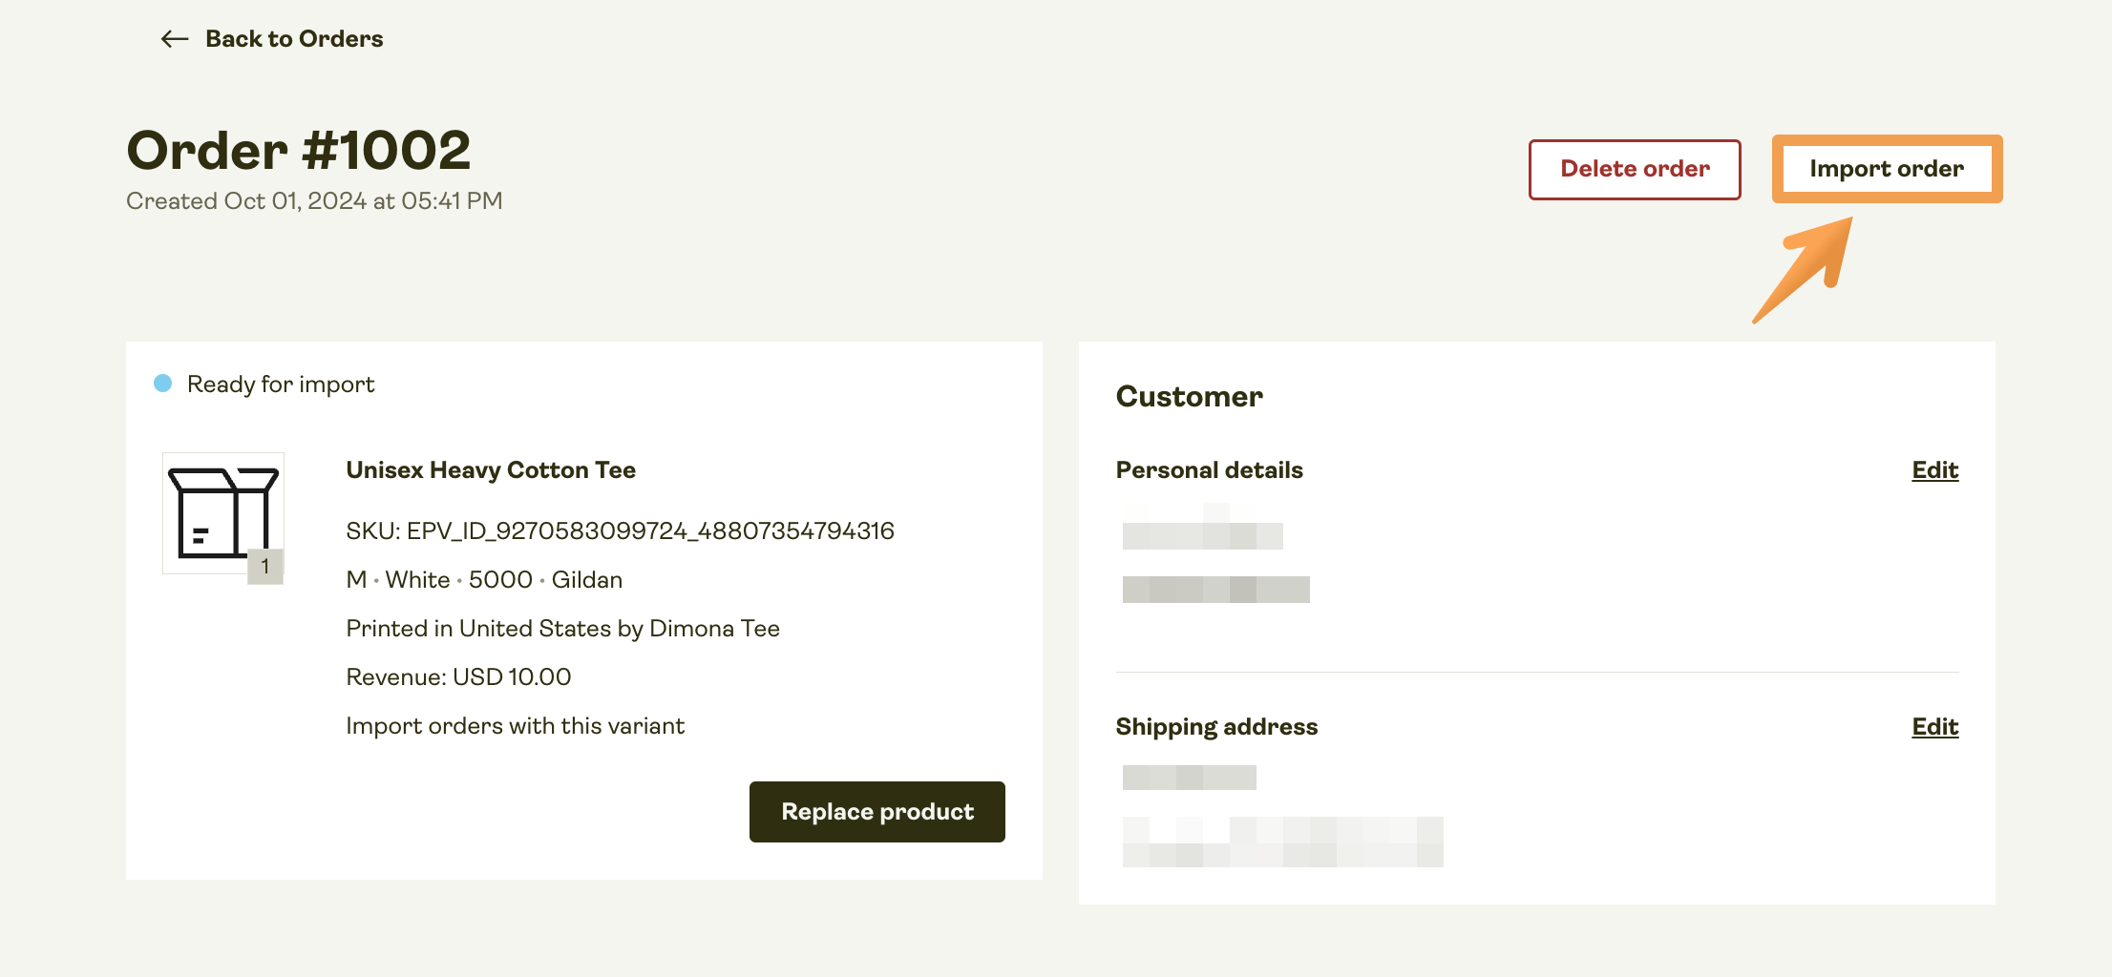Click the Revenue: USD 10.00 line
Viewport: 2112px width, 977px height.
coord(458,677)
